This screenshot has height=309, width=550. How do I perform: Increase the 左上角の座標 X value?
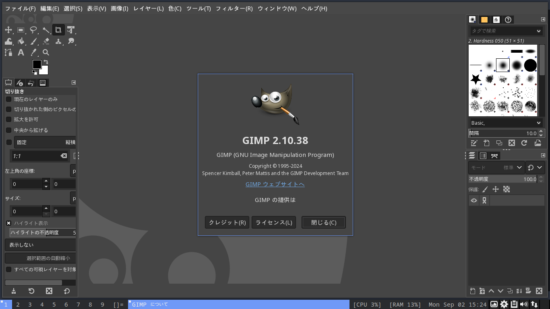46,181
